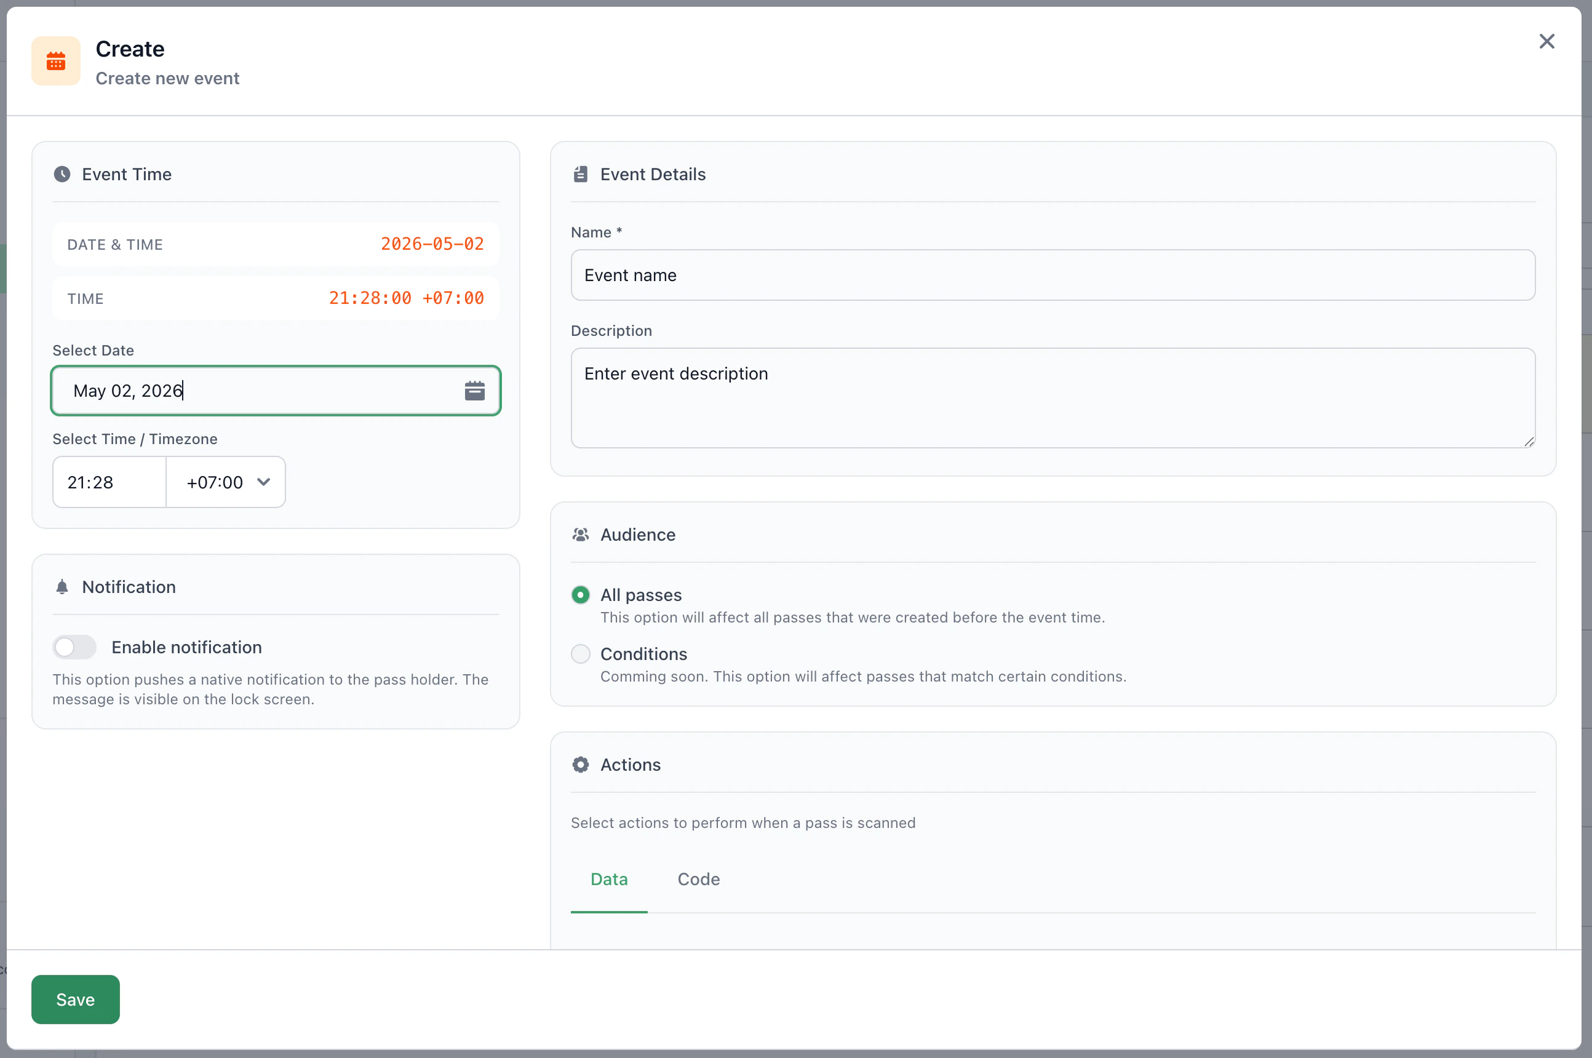This screenshot has width=1592, height=1058.
Task: Focus the Select Date input field
Action: (x=276, y=391)
